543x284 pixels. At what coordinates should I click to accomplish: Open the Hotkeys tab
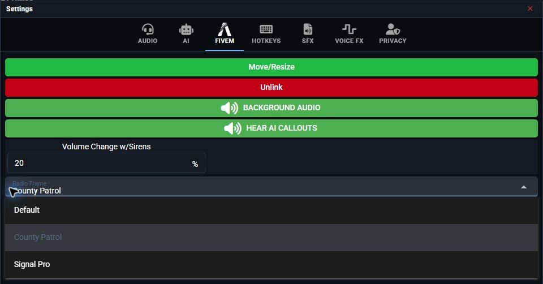tap(266, 34)
